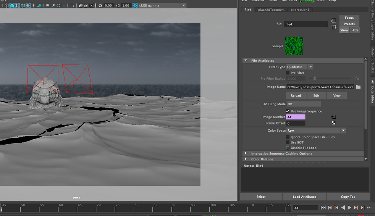Step back to previous keyframe
Viewport: 375px width, 216px height.
[x=336, y=208]
